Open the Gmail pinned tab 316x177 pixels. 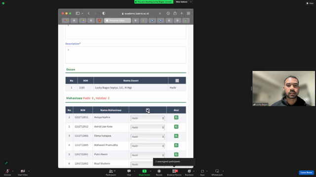pyautogui.click(x=66, y=21)
